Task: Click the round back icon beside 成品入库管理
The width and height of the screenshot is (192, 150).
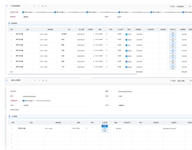Action: point(7,80)
